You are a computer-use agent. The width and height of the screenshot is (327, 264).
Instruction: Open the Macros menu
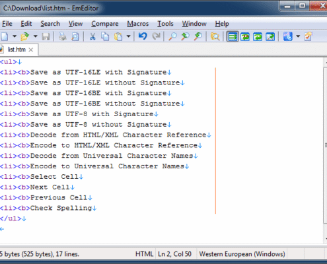pos(138,24)
